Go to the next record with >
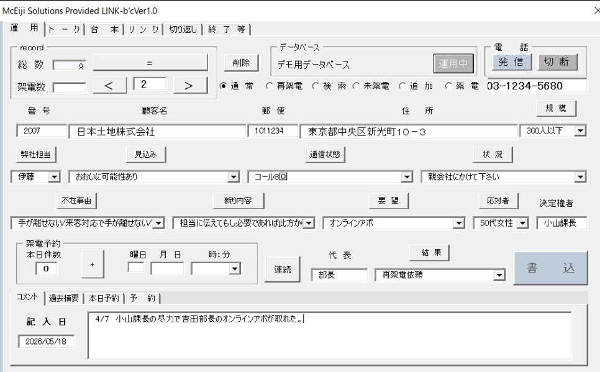The image size is (600, 372). click(190, 85)
